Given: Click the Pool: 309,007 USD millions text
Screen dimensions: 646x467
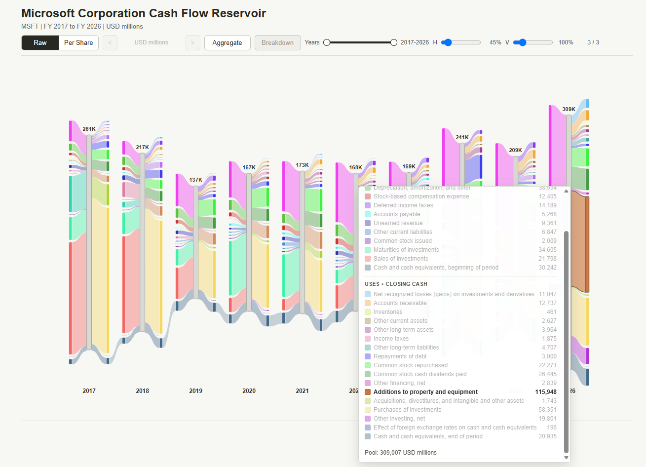Looking at the screenshot, I should click(400, 453).
